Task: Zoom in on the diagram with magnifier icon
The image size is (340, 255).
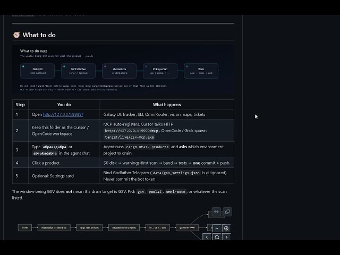Action: click(x=226, y=228)
